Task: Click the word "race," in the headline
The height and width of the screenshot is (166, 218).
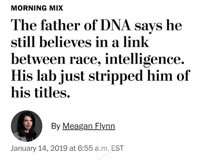Action: pos(85,60)
